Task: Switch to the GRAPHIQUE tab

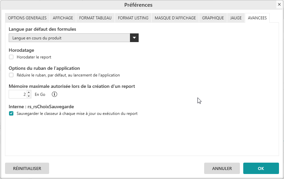Action: pos(213,18)
